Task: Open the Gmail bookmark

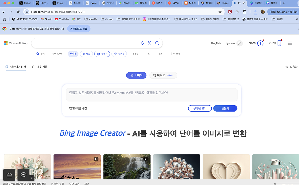Action: click(46, 19)
